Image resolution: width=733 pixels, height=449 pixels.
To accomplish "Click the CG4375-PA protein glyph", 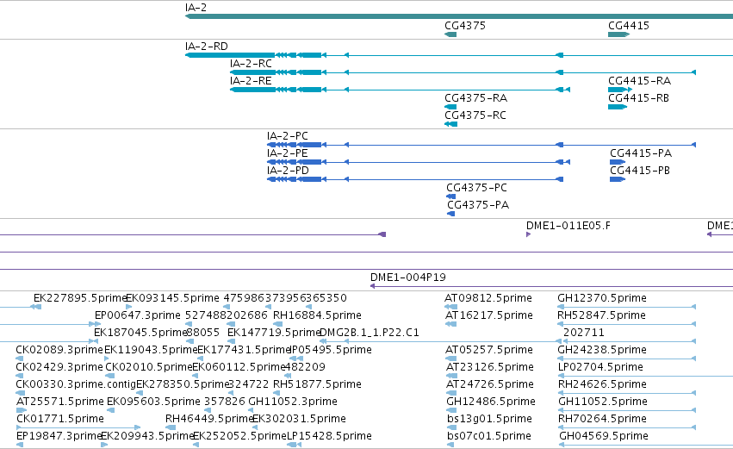I will coord(451,215).
